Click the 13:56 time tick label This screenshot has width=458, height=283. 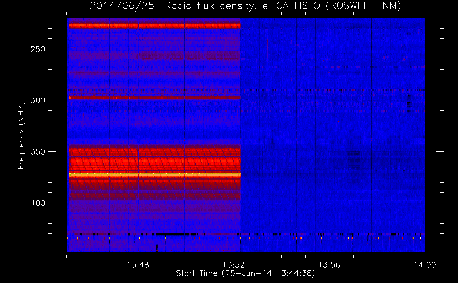(329, 265)
